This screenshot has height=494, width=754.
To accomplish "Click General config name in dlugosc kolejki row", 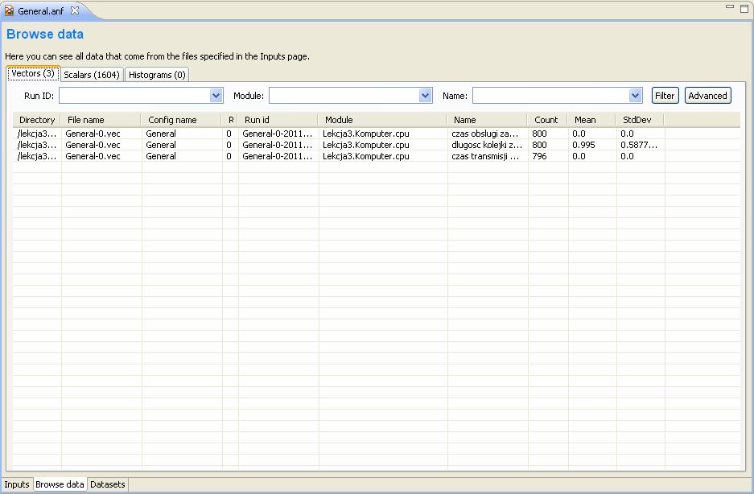I will coord(161,145).
